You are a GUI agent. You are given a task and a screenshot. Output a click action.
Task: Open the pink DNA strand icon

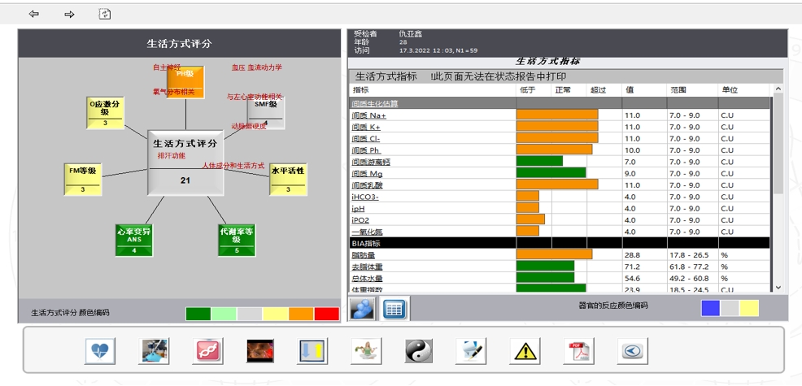pyautogui.click(x=207, y=351)
